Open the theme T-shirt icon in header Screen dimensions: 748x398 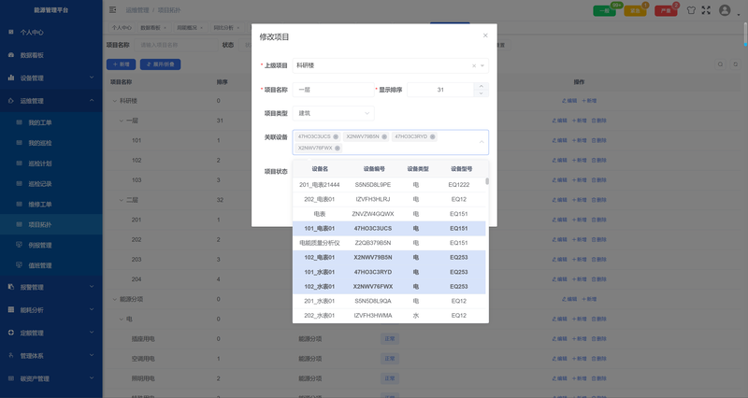pyautogui.click(x=691, y=10)
